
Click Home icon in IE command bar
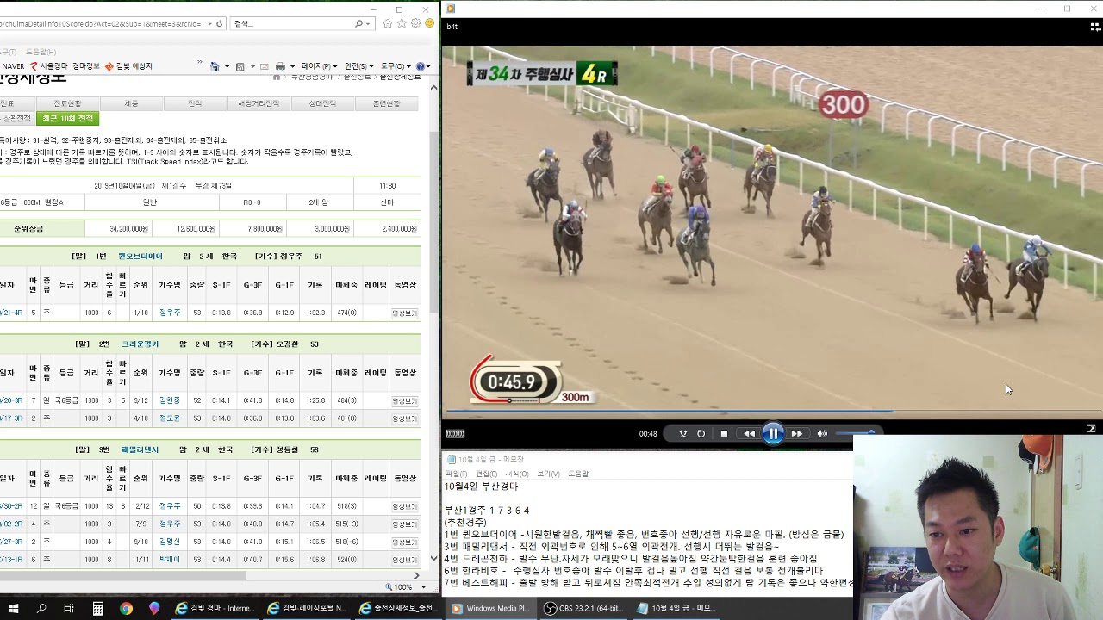click(214, 66)
